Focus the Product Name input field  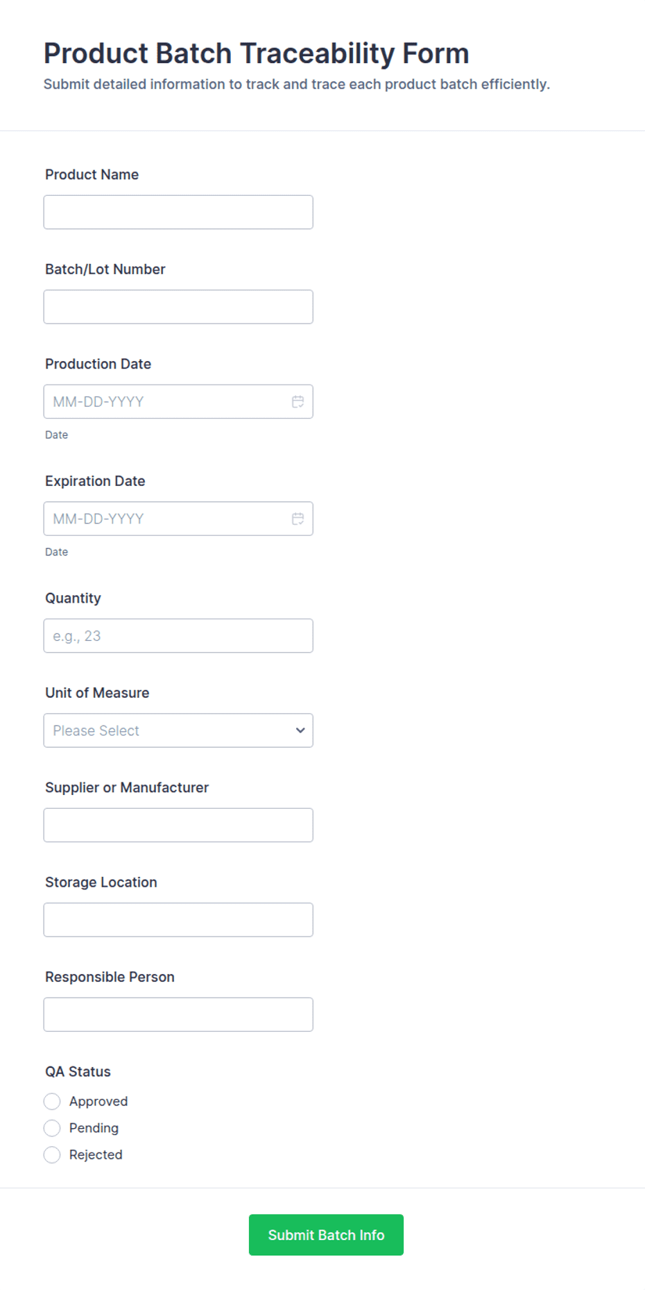178,212
